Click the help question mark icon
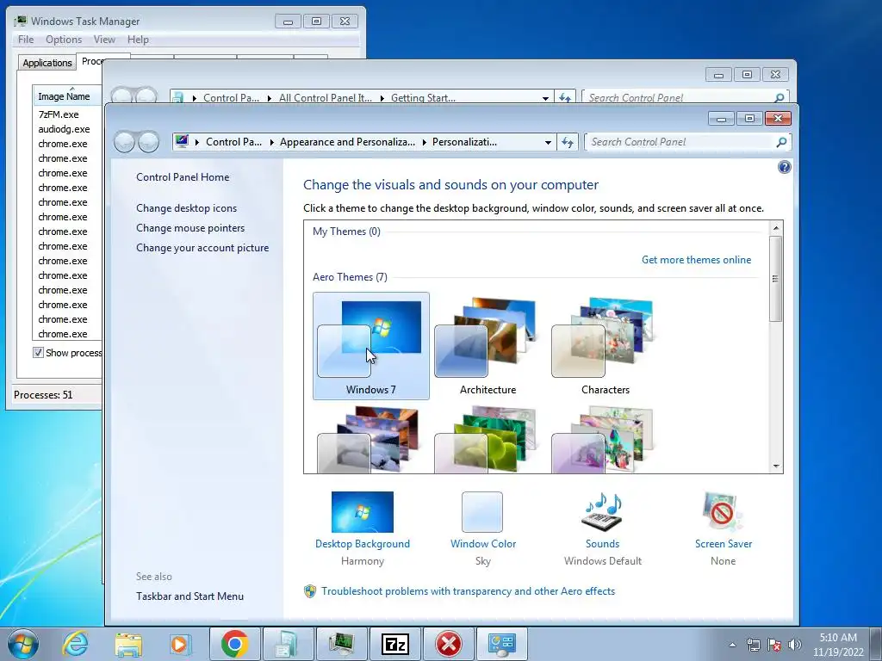Viewport: 882px width, 661px height. 784,167
